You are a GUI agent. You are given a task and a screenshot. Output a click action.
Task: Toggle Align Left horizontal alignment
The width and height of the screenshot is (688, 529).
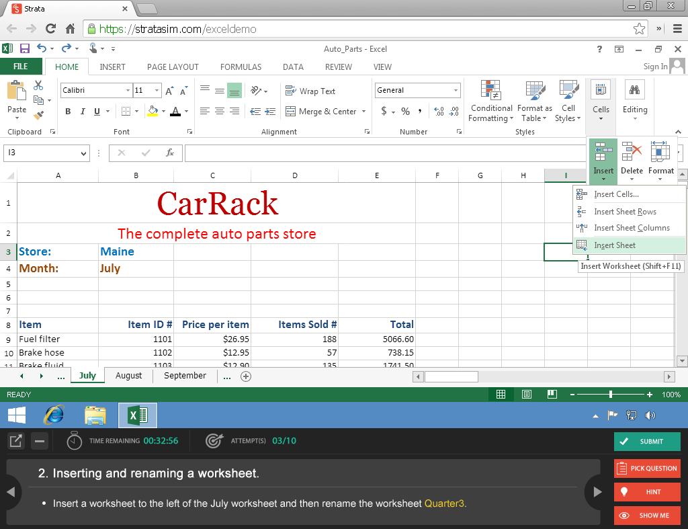coord(205,112)
